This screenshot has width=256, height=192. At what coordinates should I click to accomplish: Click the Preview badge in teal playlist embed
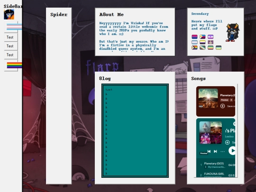point(204,153)
